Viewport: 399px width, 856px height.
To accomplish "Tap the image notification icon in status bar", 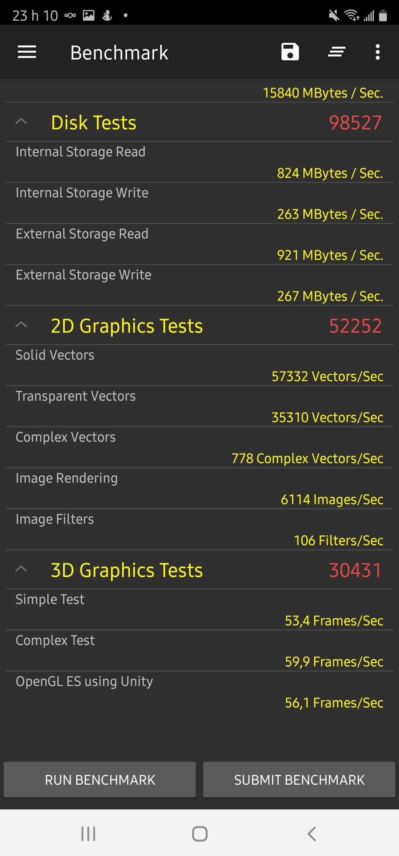I will (89, 16).
